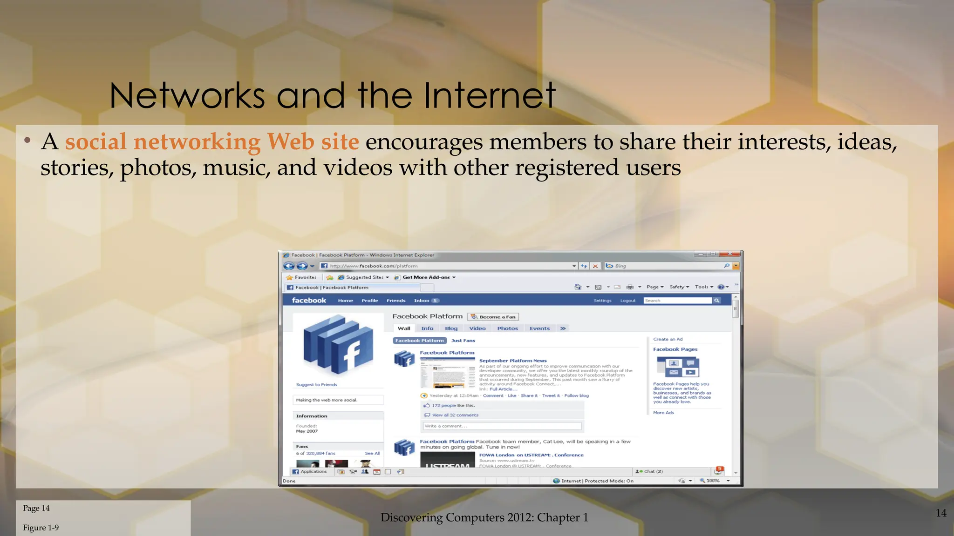Click Like under the September post

pyautogui.click(x=512, y=396)
